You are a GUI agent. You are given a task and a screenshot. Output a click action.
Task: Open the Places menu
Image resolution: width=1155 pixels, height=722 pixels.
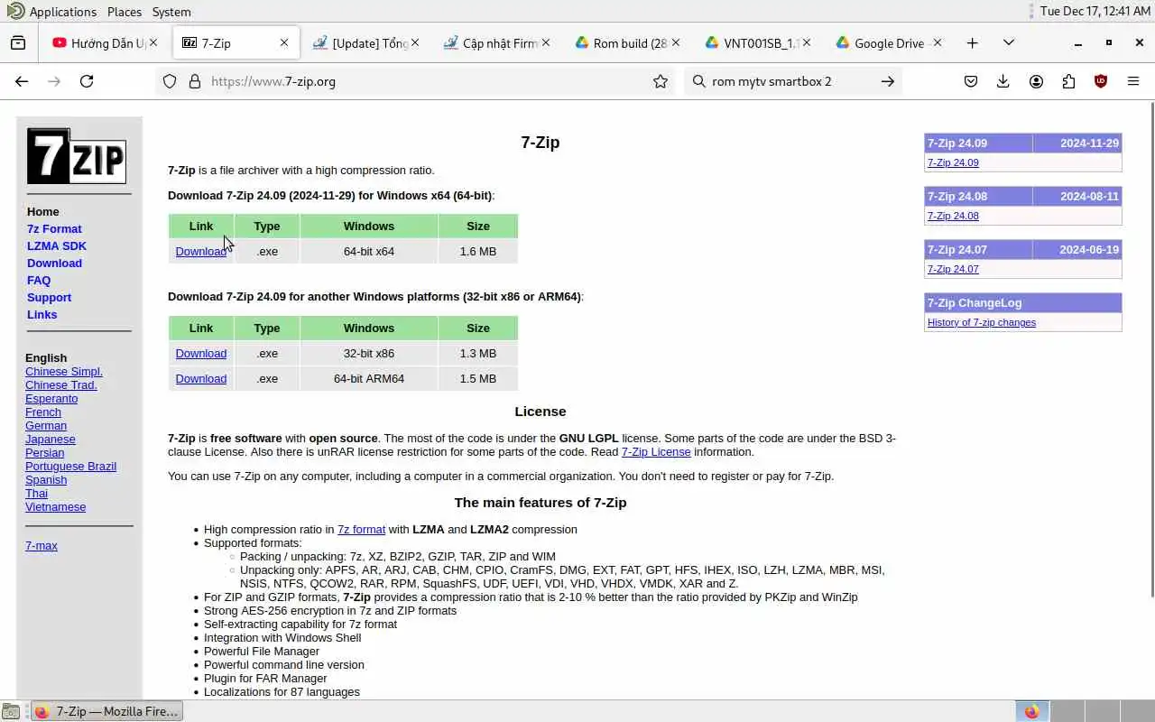[125, 12]
